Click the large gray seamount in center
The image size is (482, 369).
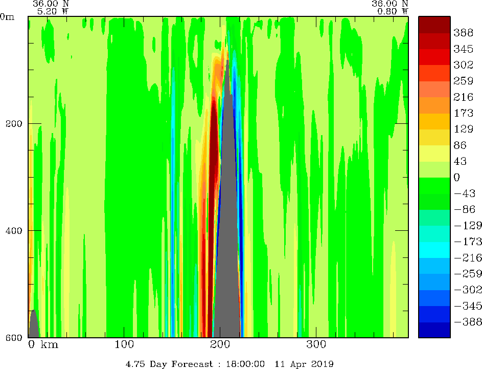(227, 215)
